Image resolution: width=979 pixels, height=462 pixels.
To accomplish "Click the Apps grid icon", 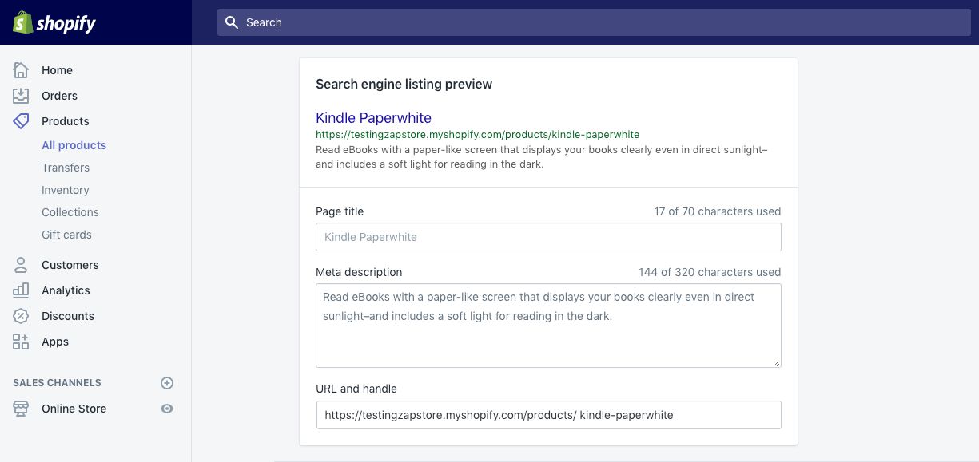I will point(21,342).
